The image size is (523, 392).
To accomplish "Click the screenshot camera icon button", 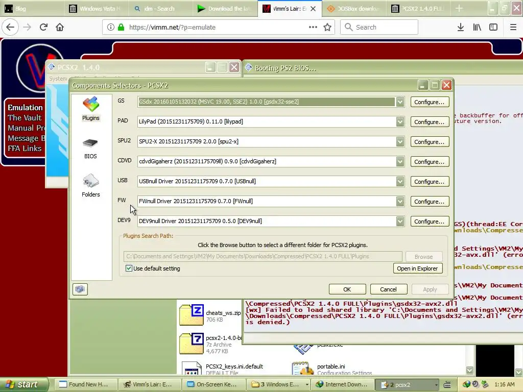I will (x=80, y=289).
